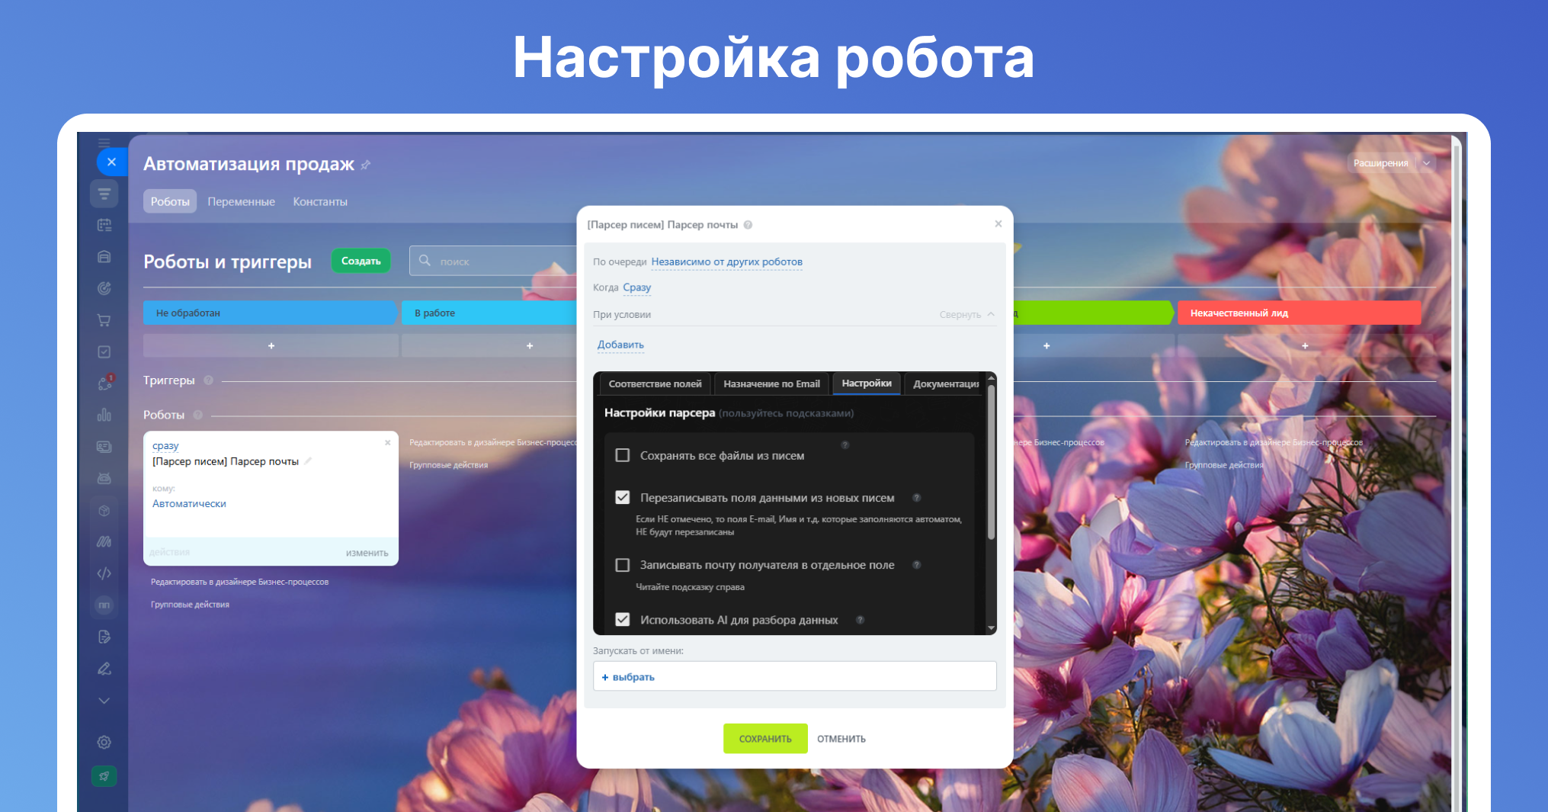The height and width of the screenshot is (812, 1548).
Task: Open the bar chart analytics icon
Action: coord(104,415)
